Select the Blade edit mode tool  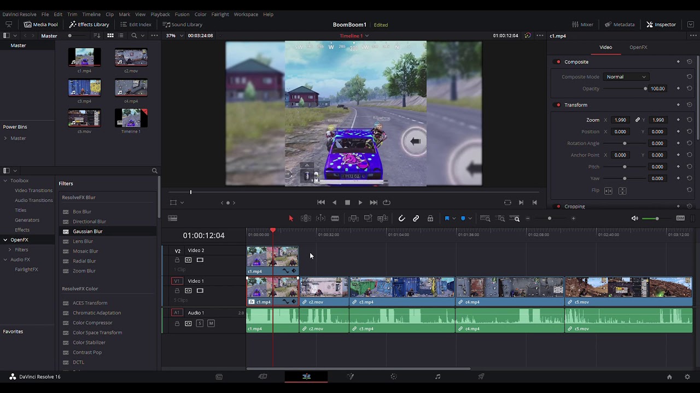coord(335,218)
